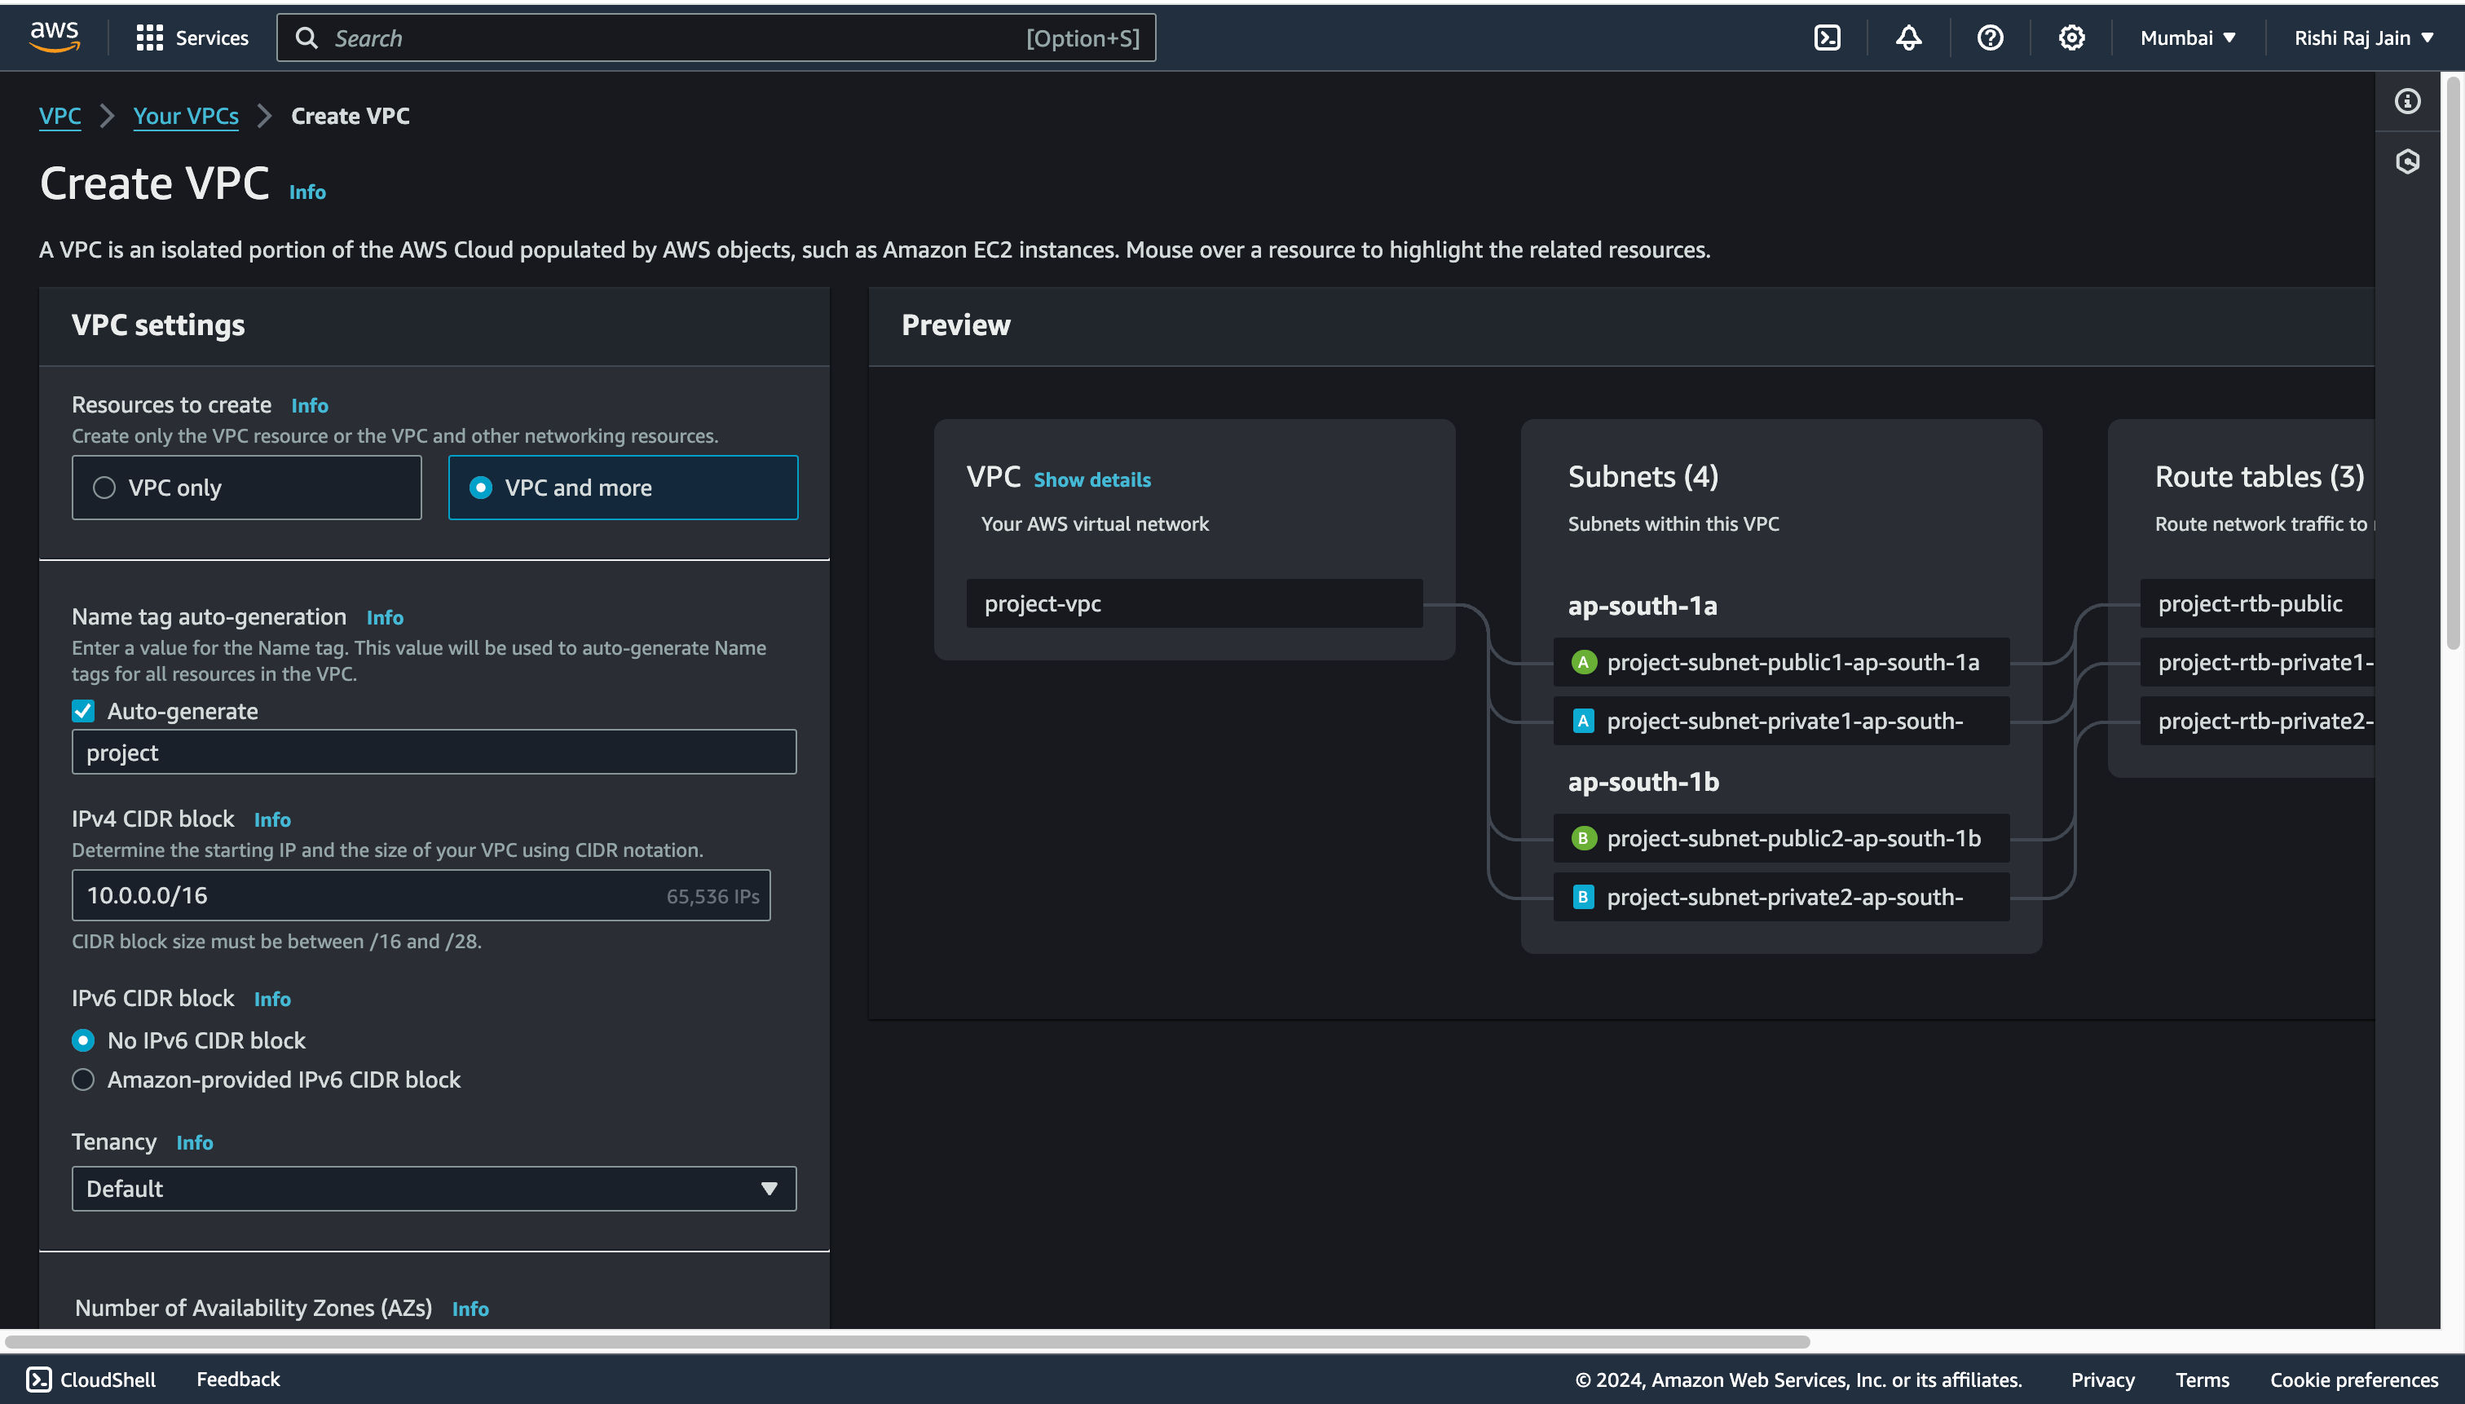Click Info beside IPv6 CIDR block
This screenshot has height=1404, width=2465.
coord(272,1000)
